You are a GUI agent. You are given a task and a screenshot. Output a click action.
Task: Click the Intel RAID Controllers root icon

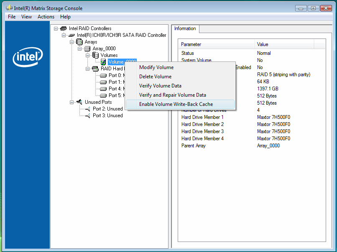pos(64,28)
